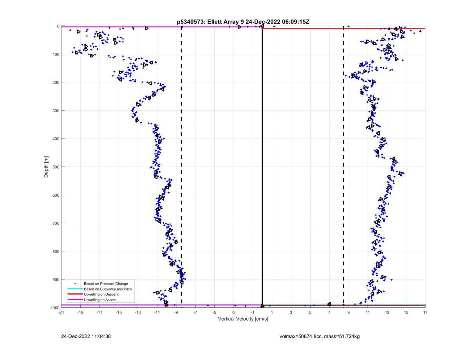The width and height of the screenshot is (470, 346).
Task: Click legend entry 'Based on Buoyancy and Pitch'
Action: pyautogui.click(x=108, y=289)
